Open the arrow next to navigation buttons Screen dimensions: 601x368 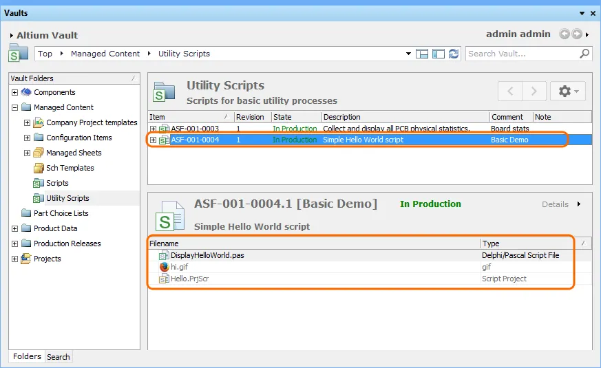coord(587,34)
